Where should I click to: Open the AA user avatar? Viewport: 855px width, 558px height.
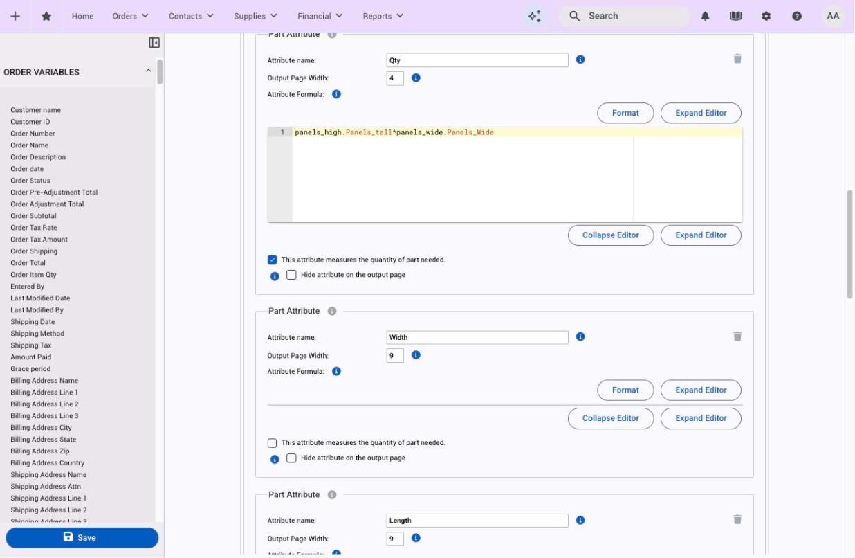tap(833, 16)
